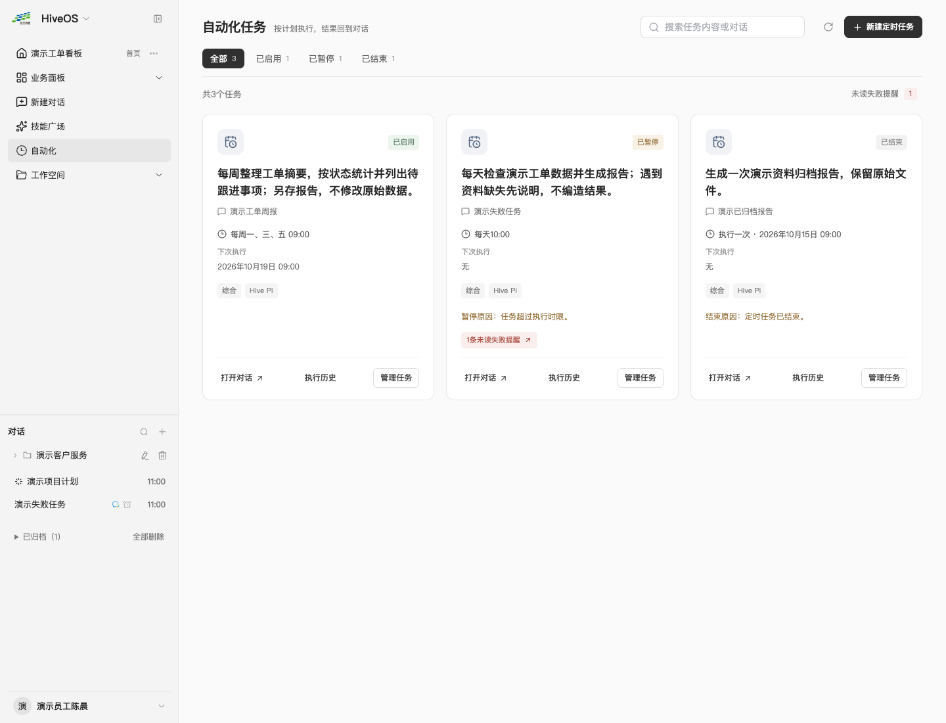Click calendar icon on the 生成一次演示资料归档 card
This screenshot has width=946, height=723.
[x=719, y=142]
